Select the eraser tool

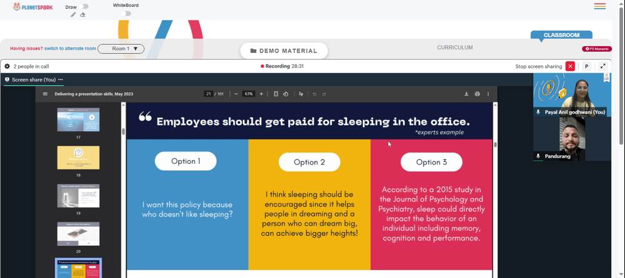82,15
